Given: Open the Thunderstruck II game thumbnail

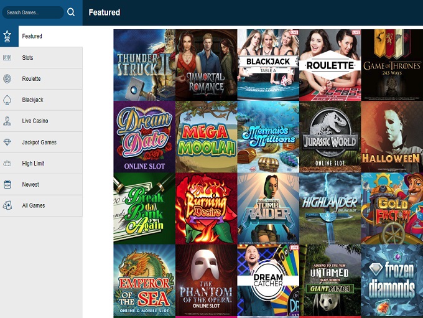Looking at the screenshot, I should [x=144, y=65].
